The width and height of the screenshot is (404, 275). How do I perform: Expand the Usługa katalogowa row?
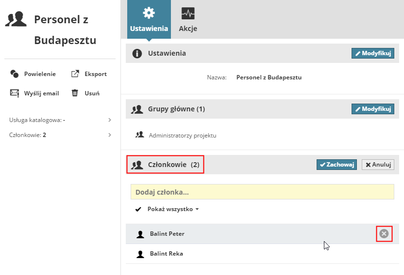click(110, 120)
